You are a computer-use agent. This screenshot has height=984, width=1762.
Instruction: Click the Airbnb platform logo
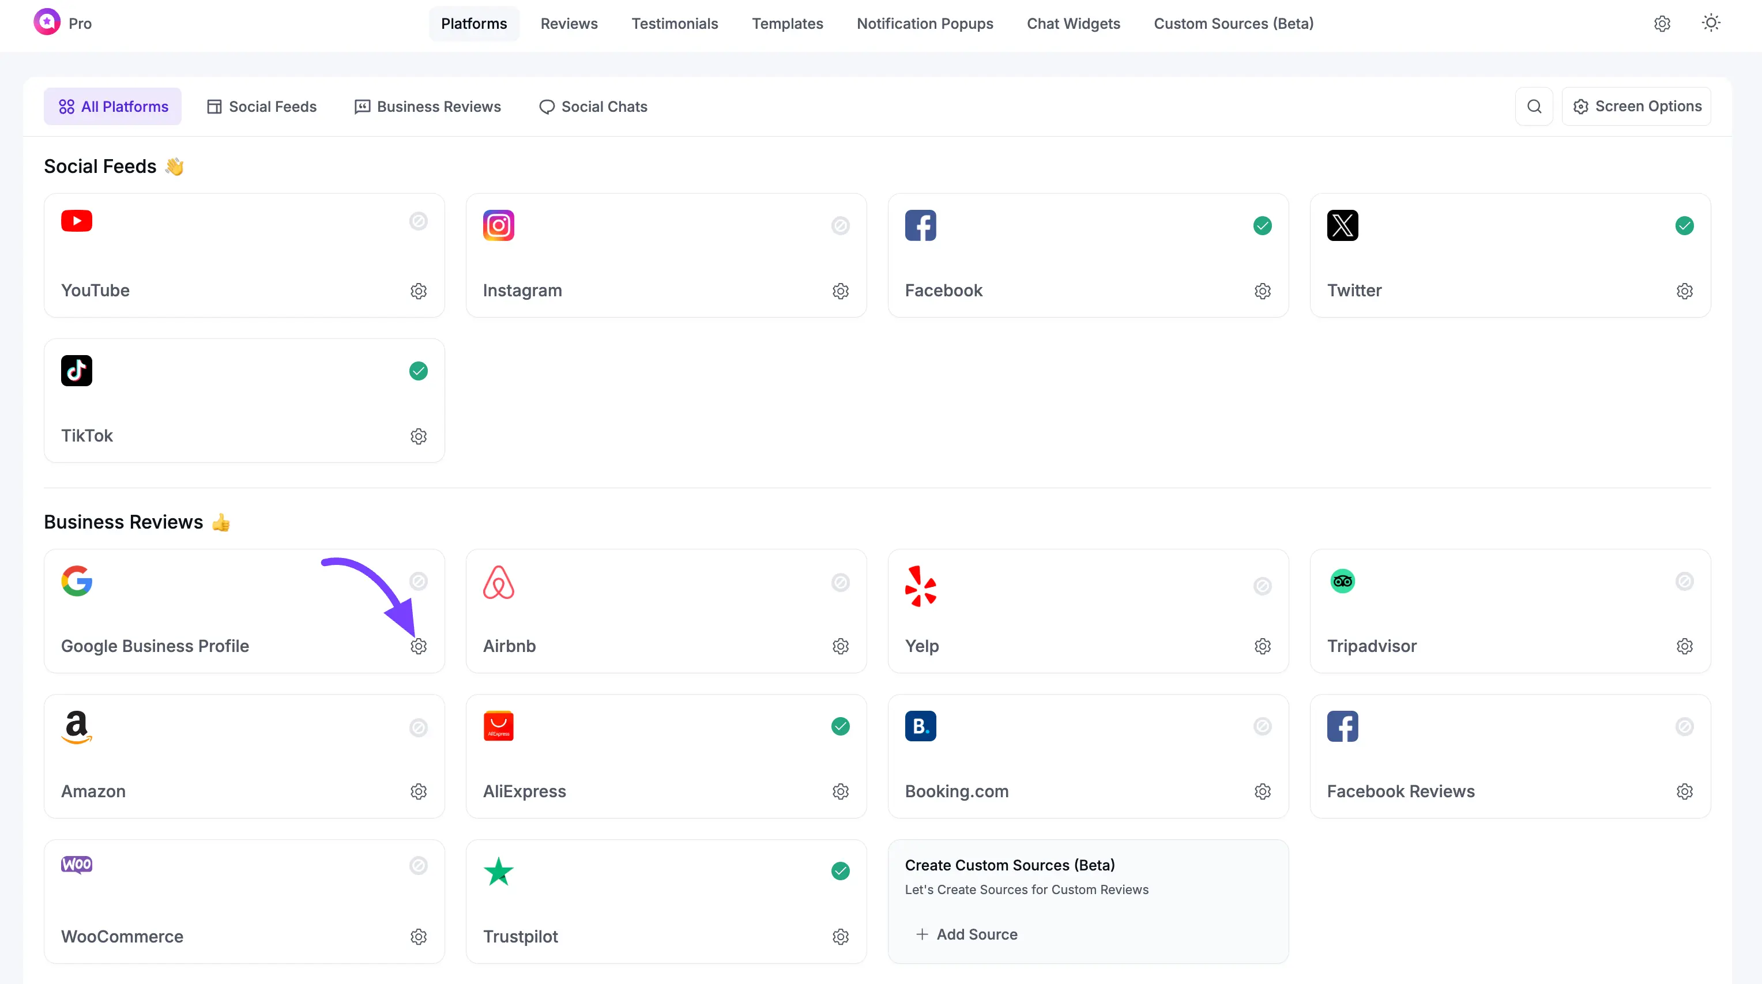click(x=499, y=583)
